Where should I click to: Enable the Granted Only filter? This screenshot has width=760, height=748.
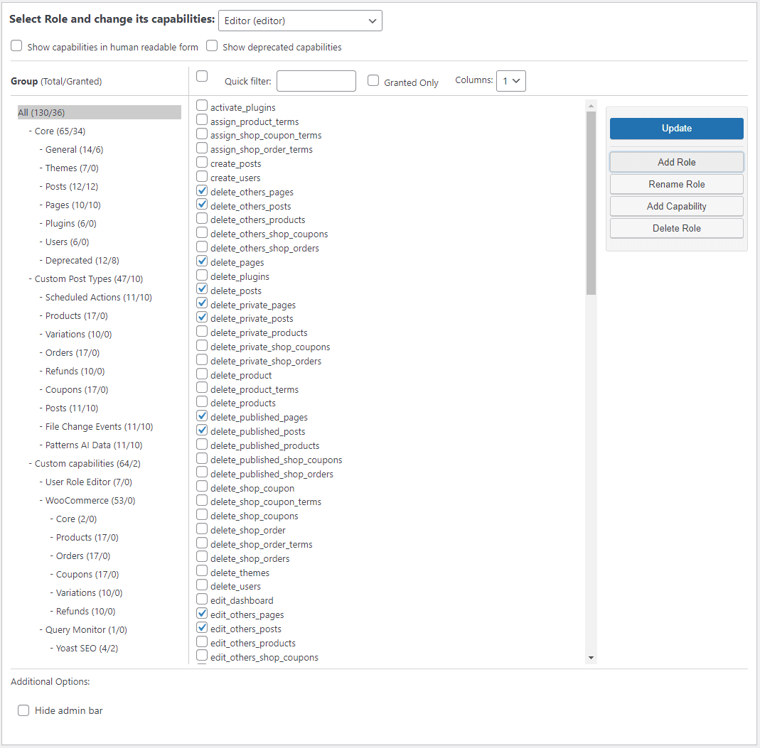pyautogui.click(x=373, y=80)
